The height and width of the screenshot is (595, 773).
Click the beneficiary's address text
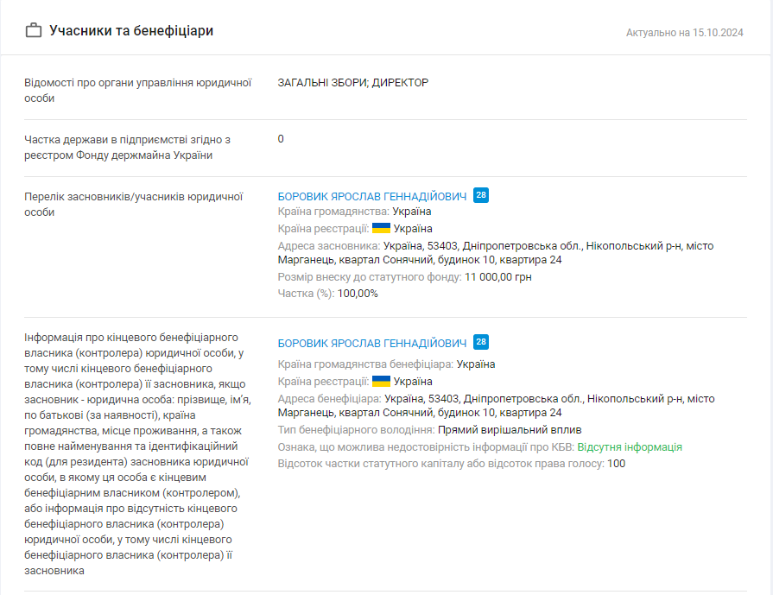[496, 405]
